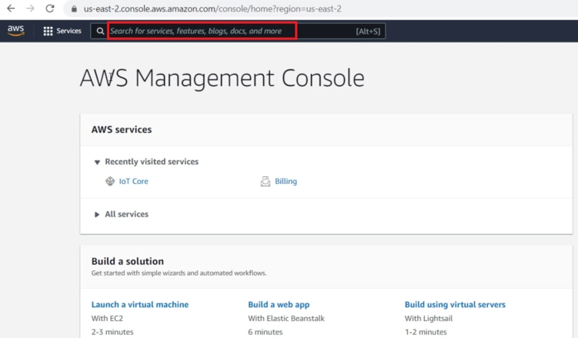Open the Billing link
578x338 pixels.
(x=286, y=181)
